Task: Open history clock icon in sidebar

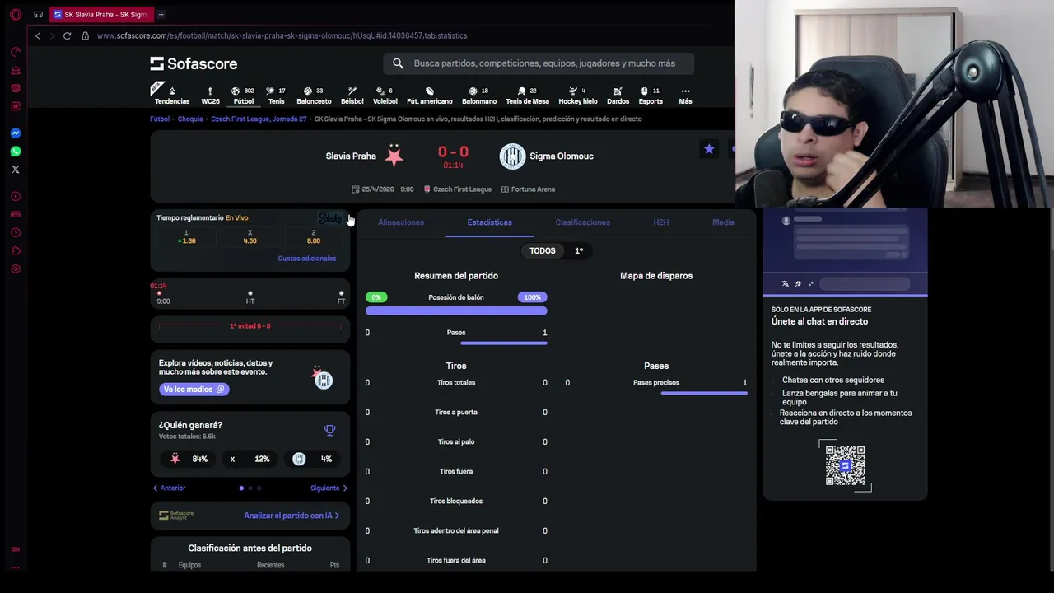Action: [x=15, y=232]
